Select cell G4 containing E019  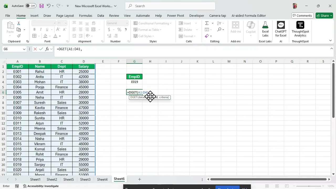pos(134,82)
